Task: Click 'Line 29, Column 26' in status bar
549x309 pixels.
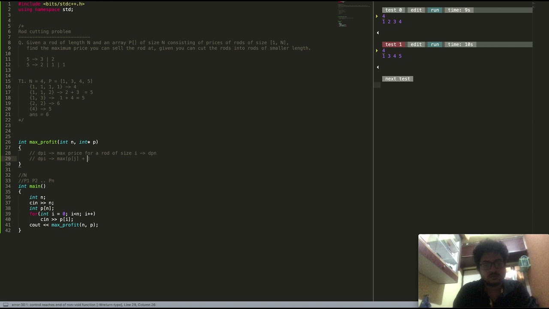Action: [x=140, y=305]
